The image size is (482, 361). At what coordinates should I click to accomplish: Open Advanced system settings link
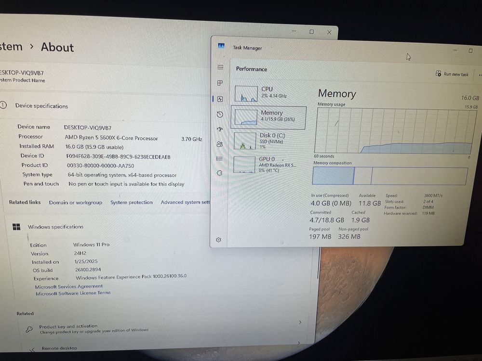[186, 202]
